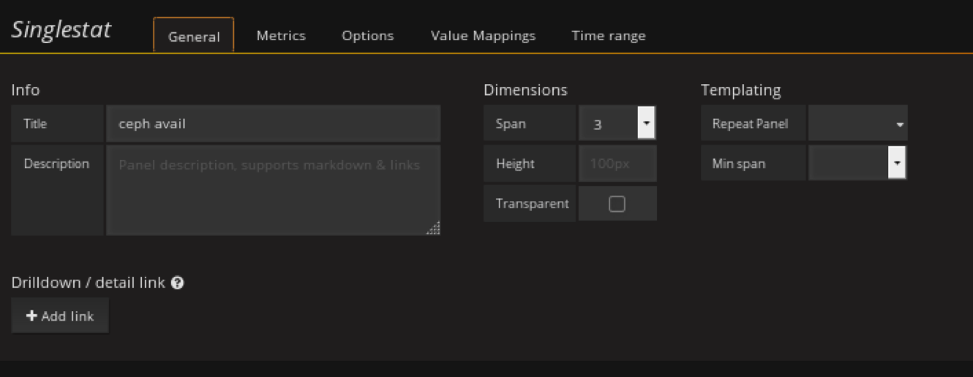
Task: Click the Transparent label
Action: click(x=532, y=204)
